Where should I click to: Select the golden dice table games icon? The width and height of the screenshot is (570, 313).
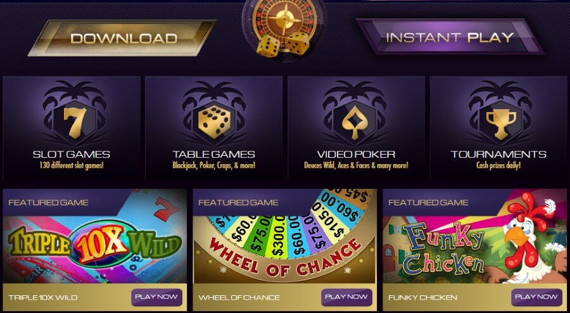click(214, 122)
